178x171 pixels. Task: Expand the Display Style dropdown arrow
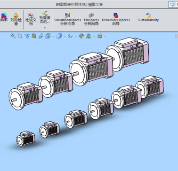pyautogui.click(x=65, y=36)
